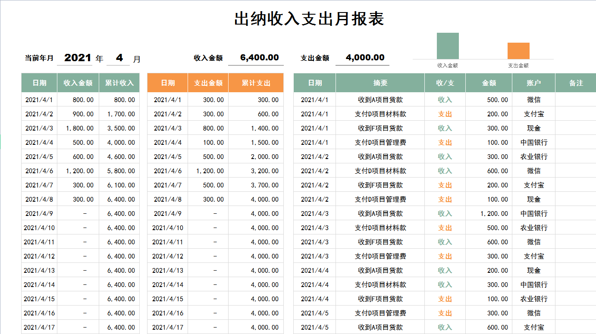
Task: Click the total expense value 4,000.00 beside 支出金额
Action: (365, 58)
